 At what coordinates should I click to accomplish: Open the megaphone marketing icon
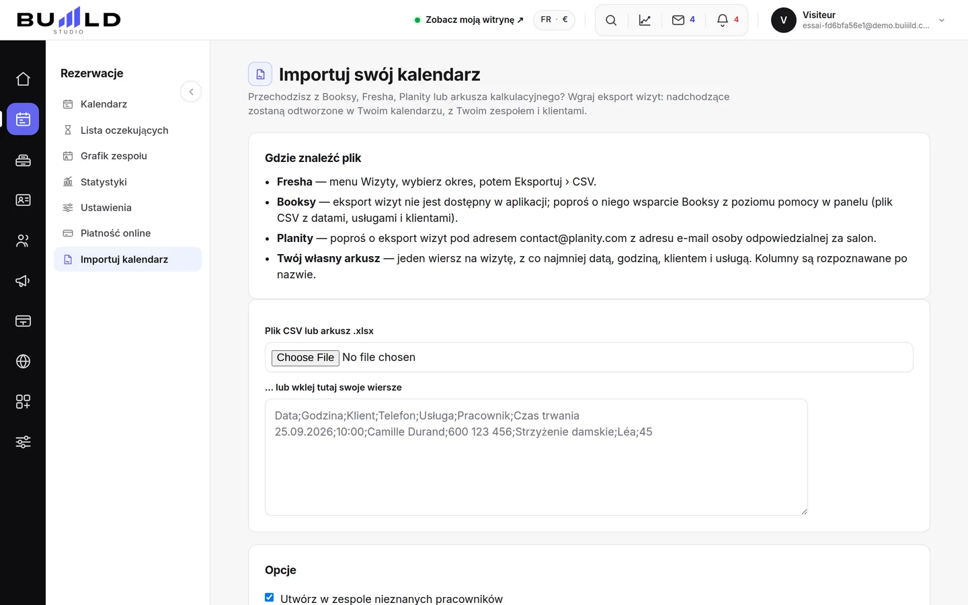click(23, 281)
